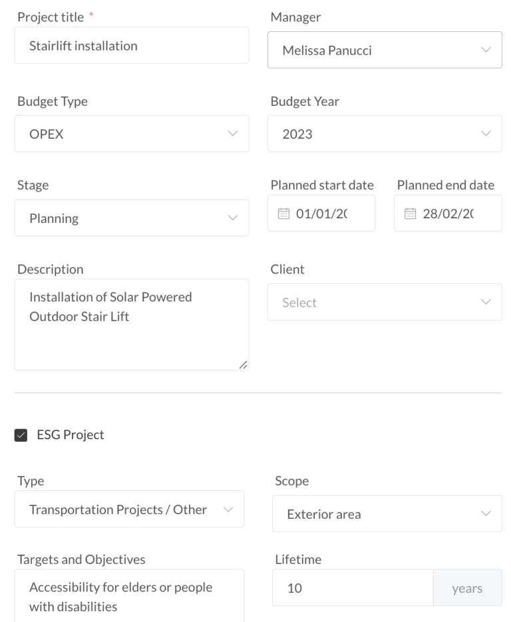This screenshot has height=622, width=511.
Task: Click calendar icon in Planned start date
Action: pos(283,214)
